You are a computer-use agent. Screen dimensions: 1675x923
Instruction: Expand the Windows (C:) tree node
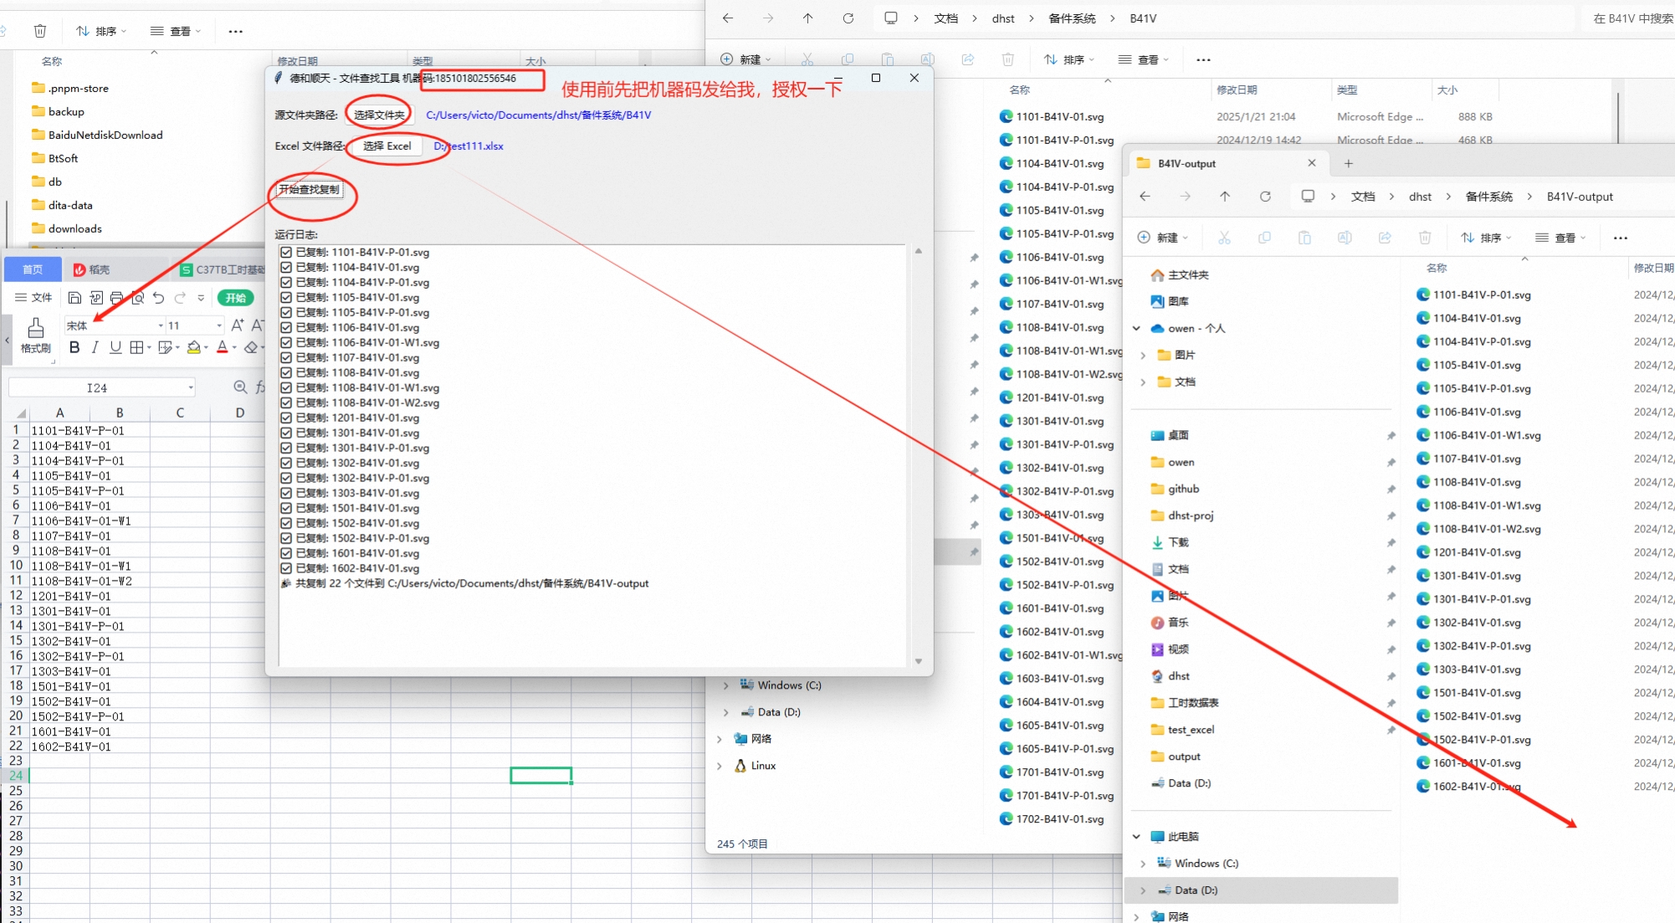pos(1143,864)
